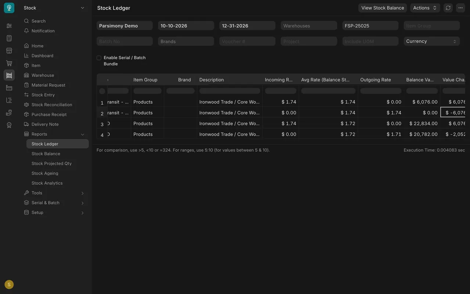
Task: Click the Avg Rate column header
Action: (328, 80)
